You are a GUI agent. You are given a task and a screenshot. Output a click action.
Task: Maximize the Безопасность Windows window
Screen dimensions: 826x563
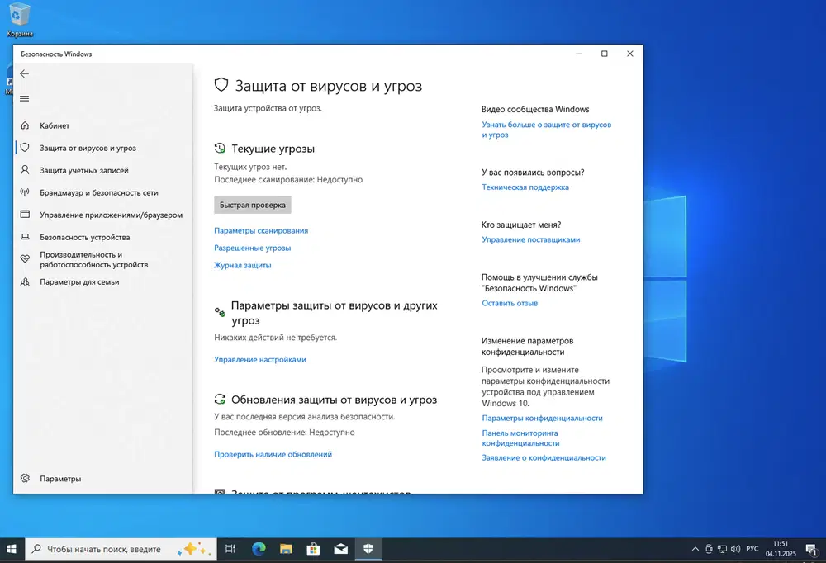point(605,54)
